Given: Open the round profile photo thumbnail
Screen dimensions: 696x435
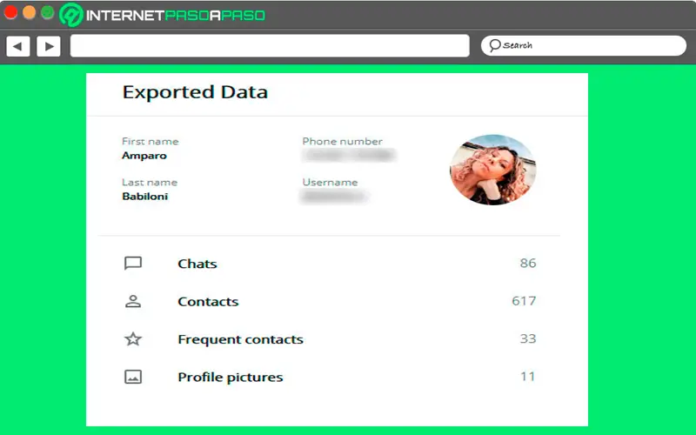Looking at the screenshot, I should coord(492,170).
